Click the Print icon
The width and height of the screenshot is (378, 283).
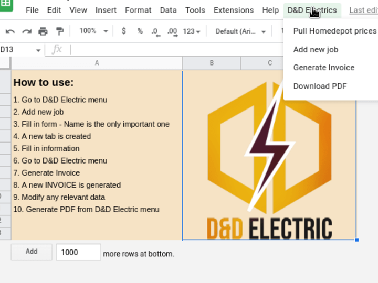pos(43,31)
